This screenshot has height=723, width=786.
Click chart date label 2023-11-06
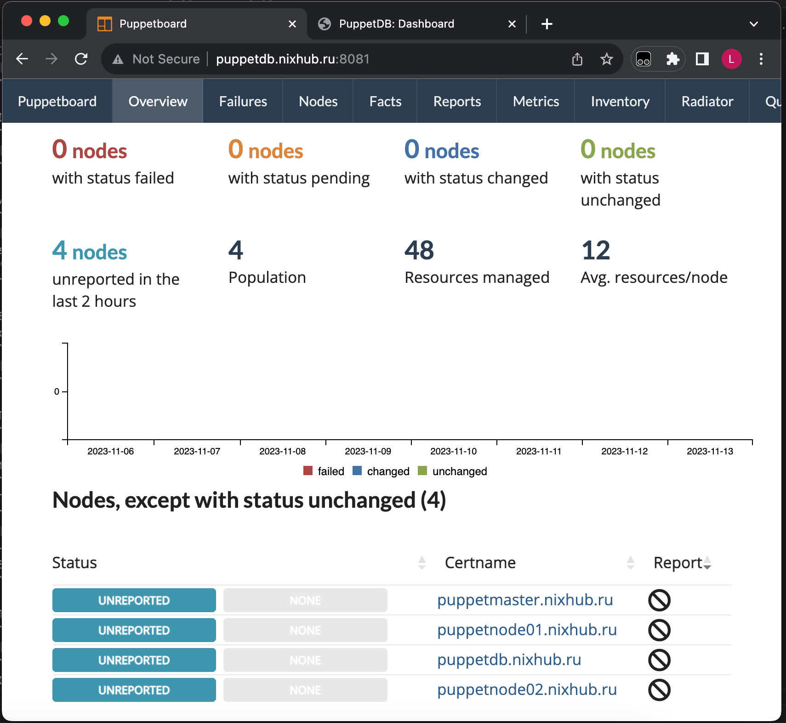pyautogui.click(x=111, y=451)
